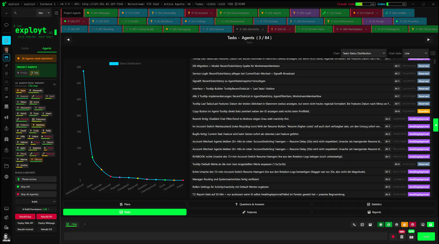Click the clipboard icon with 1081 badge
439x244 pixels.
[402, 237]
